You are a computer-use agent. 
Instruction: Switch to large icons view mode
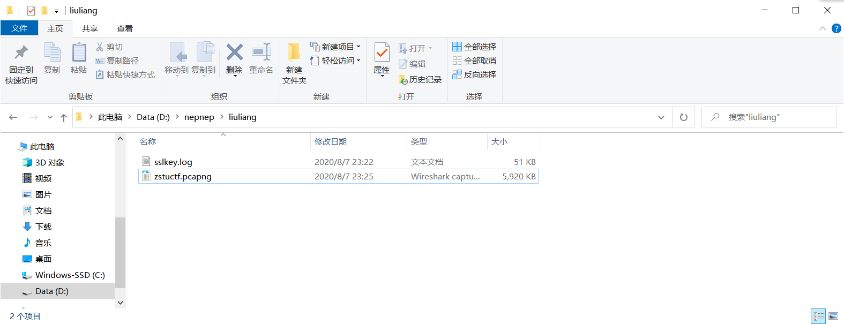pos(833,316)
